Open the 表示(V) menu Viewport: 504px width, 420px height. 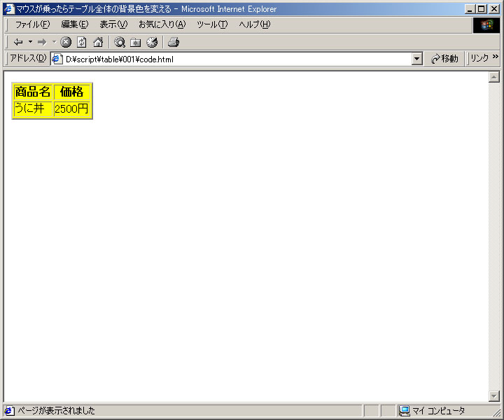(113, 24)
